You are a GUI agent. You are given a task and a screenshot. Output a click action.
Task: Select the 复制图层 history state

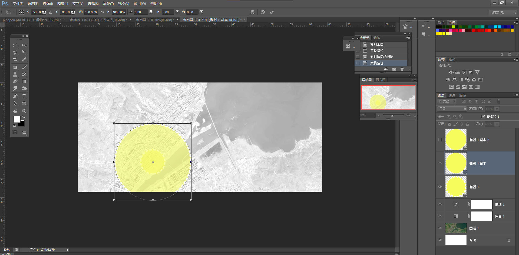pos(377,44)
